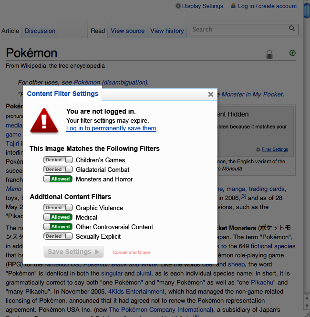310x317 pixels.
Task: Click the user icon beside Log in
Action: pyautogui.click(x=233, y=6)
